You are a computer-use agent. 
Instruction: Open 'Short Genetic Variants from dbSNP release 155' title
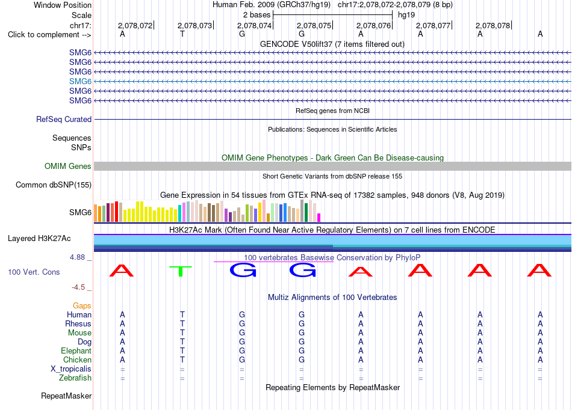(x=332, y=176)
